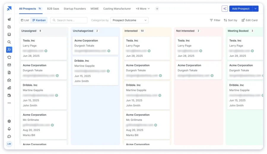The height and width of the screenshot is (154, 267).
Task: Open the Filter options
Action: coord(215,20)
